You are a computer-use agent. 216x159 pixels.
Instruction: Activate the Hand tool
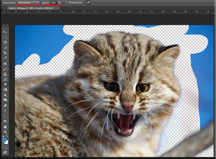(x=5, y=127)
